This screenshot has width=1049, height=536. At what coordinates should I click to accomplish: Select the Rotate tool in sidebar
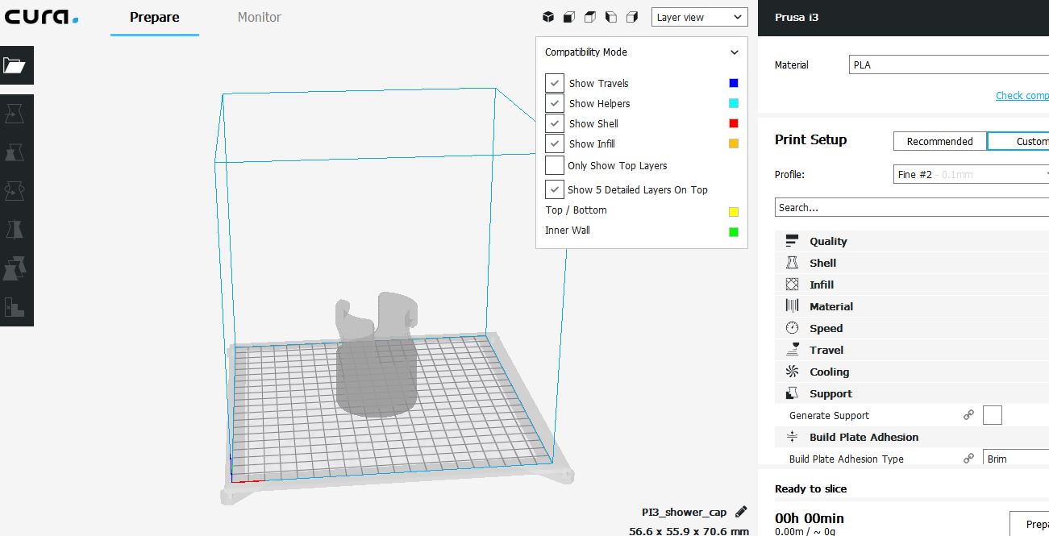15,191
